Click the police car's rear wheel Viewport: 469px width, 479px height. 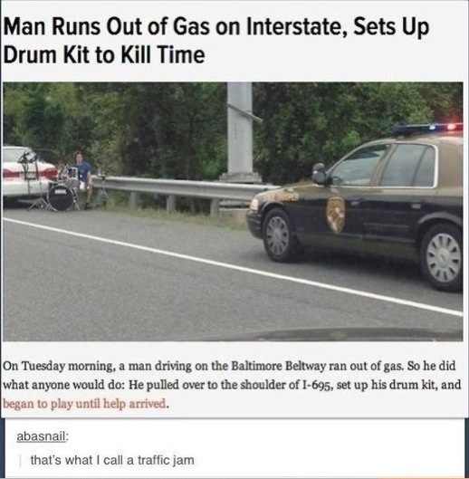click(443, 257)
